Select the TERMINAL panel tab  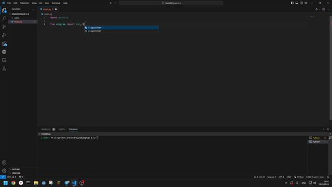point(73,129)
